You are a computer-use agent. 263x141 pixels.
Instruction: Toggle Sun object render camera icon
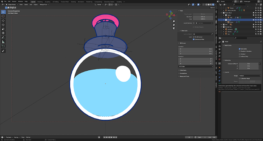pos(260,34)
